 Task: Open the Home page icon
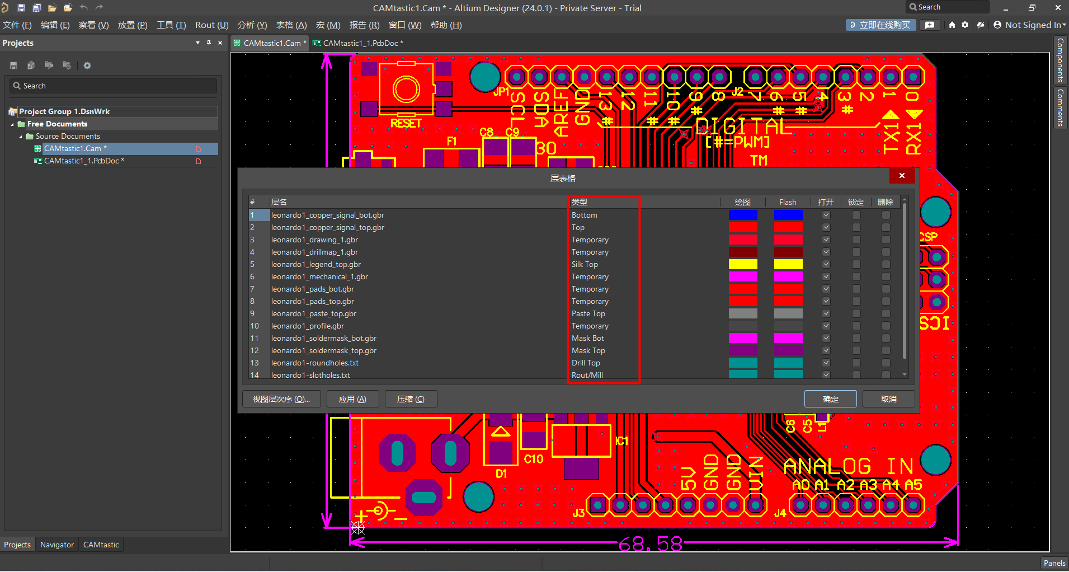(952, 25)
